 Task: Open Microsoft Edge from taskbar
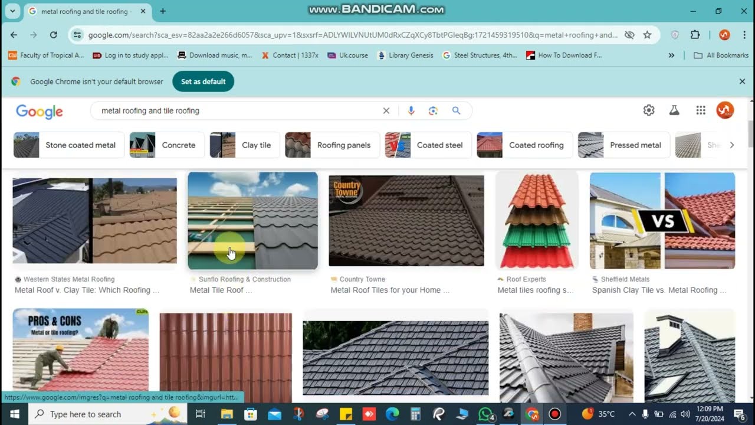pos(392,414)
